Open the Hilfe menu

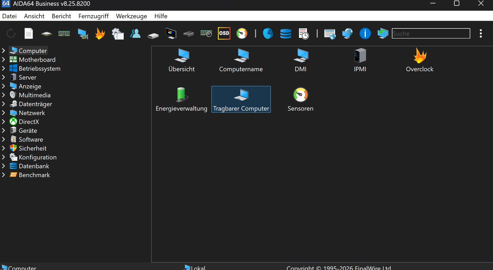pos(161,16)
